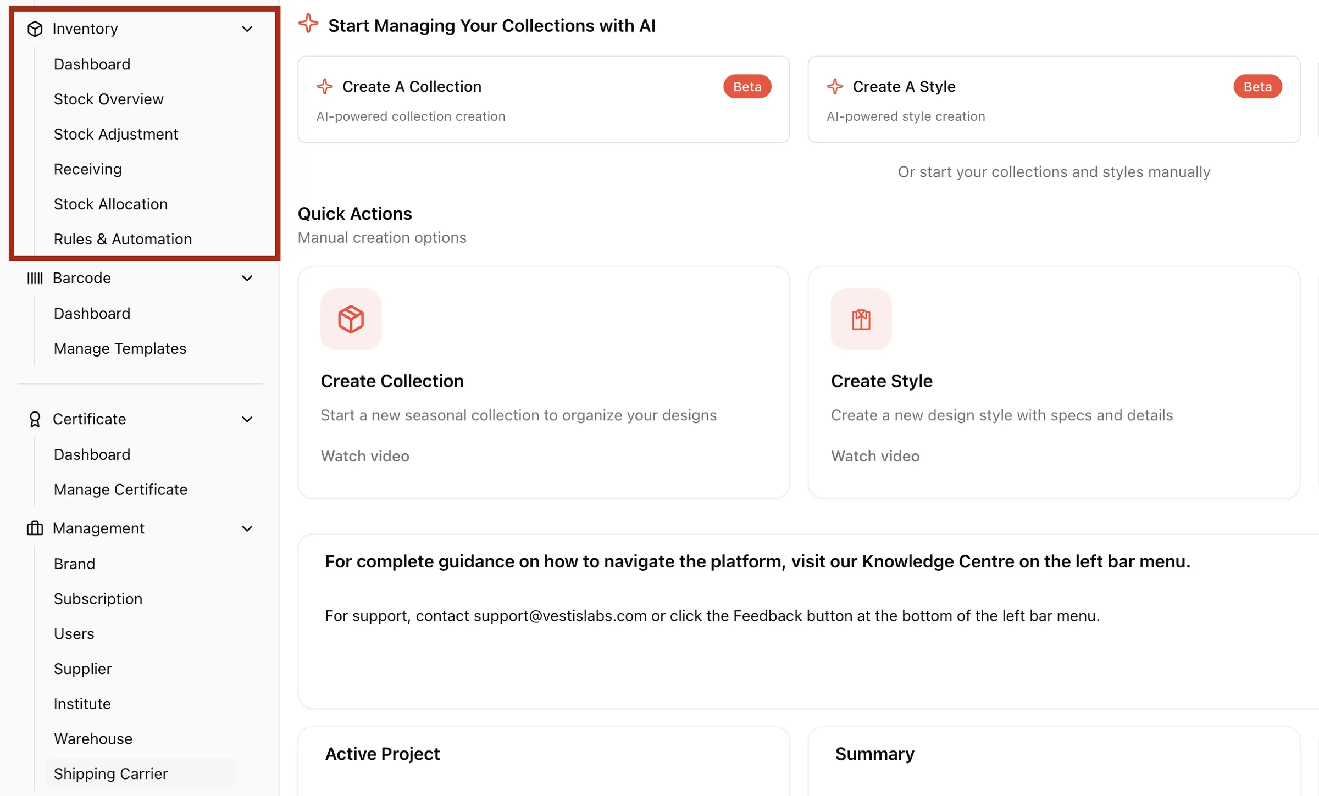Open Shipping Carrier page
Screen dimensions: 1319x796
pos(140,773)
